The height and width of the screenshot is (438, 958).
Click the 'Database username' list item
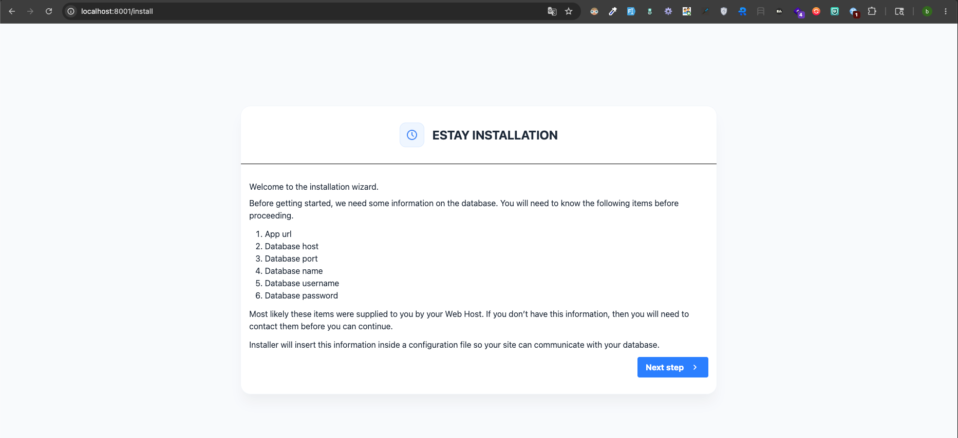(302, 283)
